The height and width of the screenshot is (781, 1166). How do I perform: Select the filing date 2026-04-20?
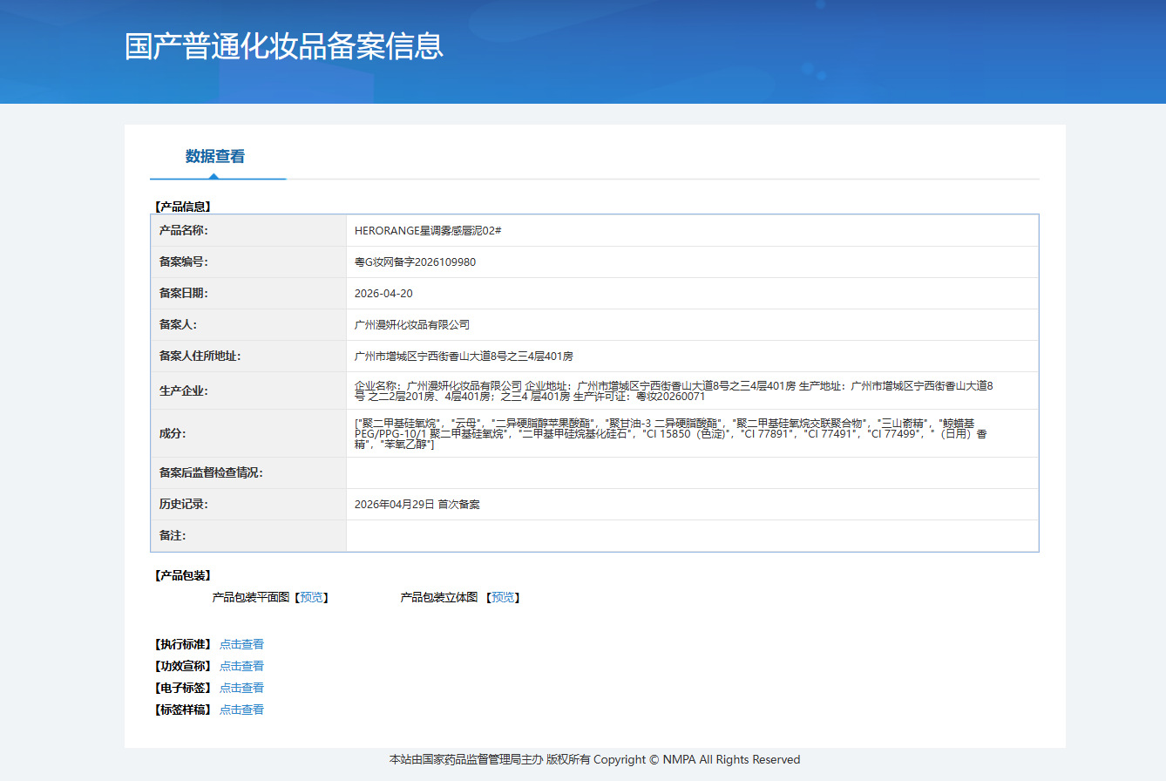coord(383,294)
